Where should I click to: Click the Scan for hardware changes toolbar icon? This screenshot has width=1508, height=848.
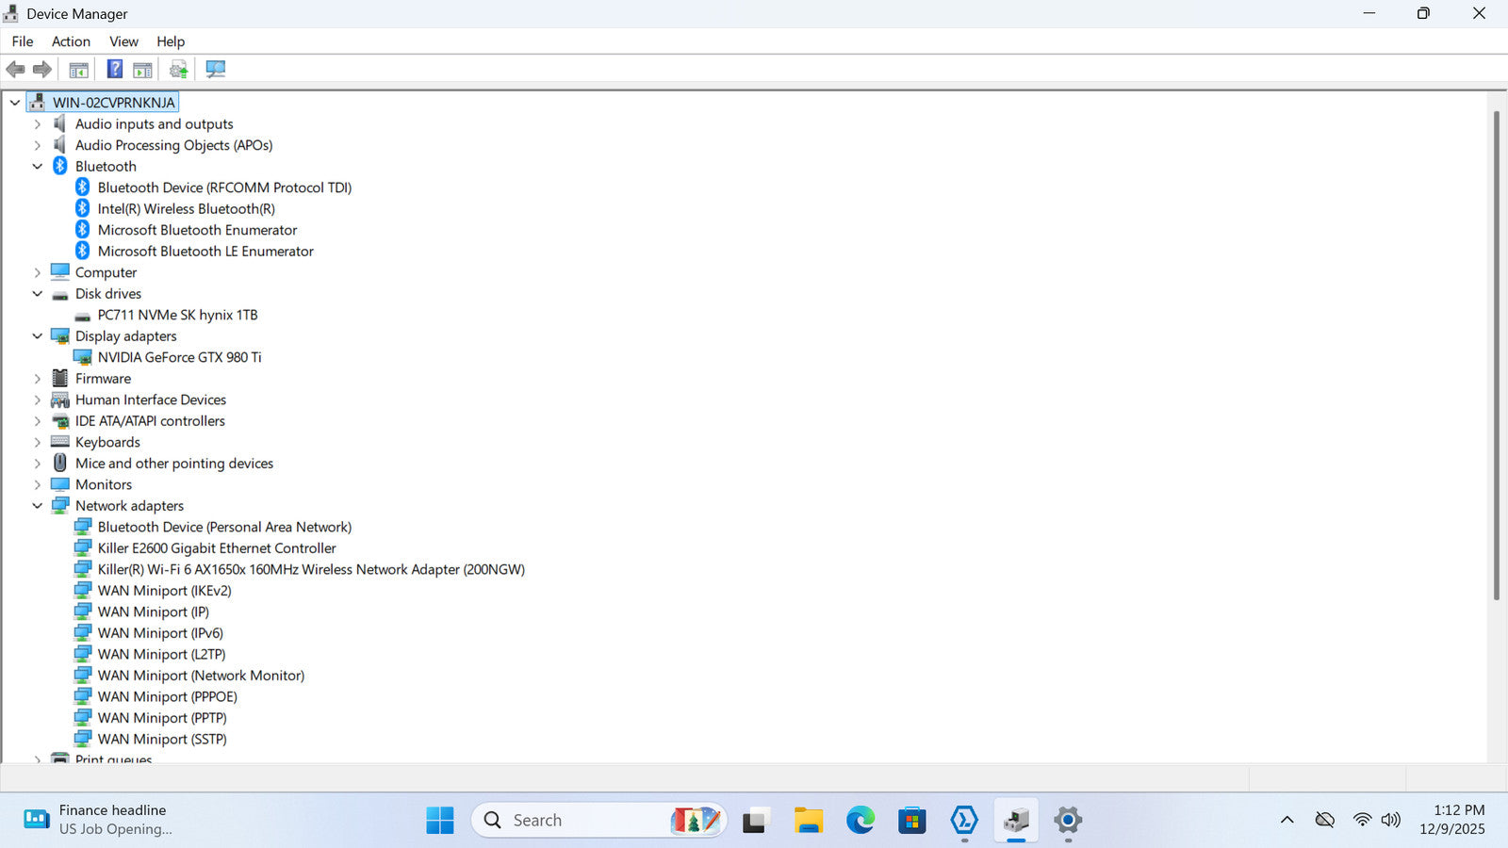point(216,69)
